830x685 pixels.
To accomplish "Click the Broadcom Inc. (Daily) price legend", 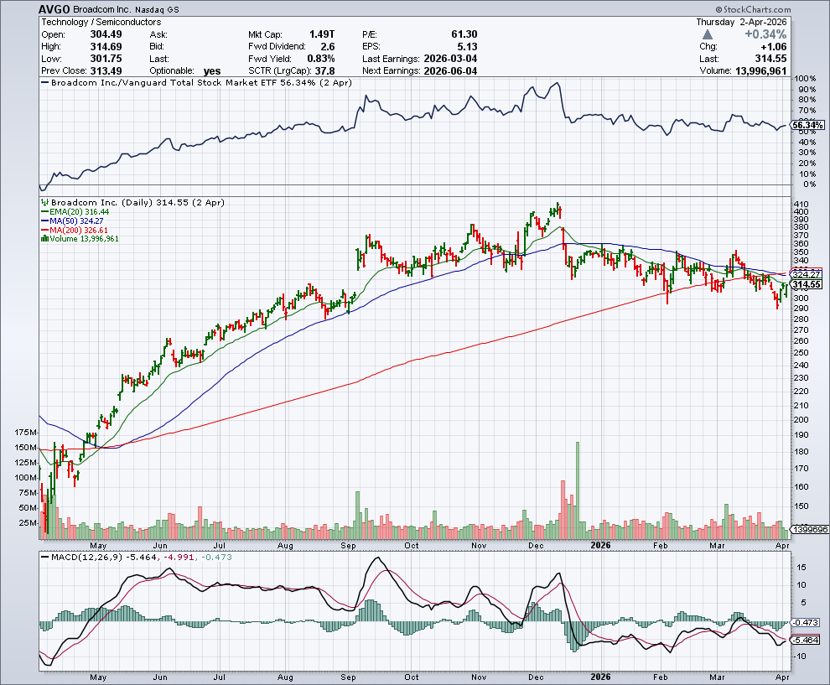I will coord(132,203).
